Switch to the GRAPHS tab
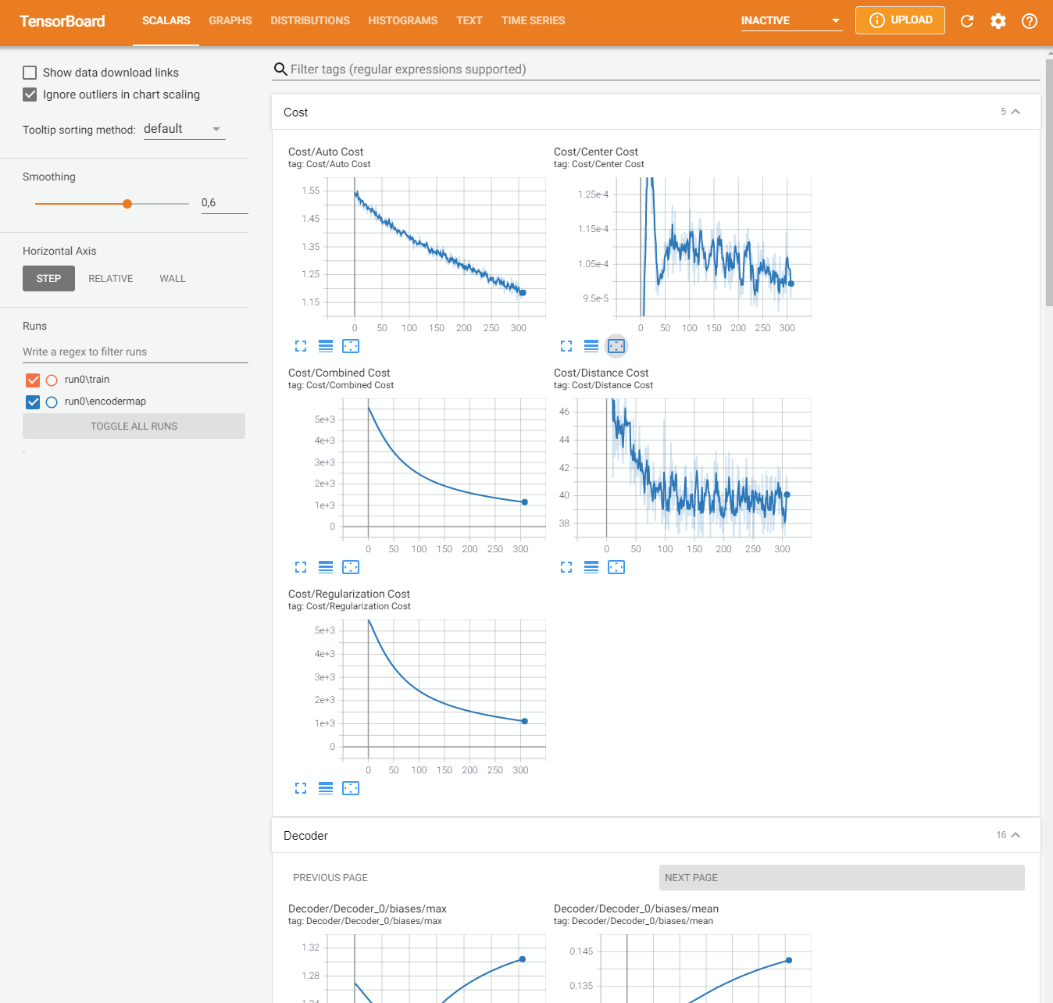The image size is (1053, 1003). [x=230, y=21]
